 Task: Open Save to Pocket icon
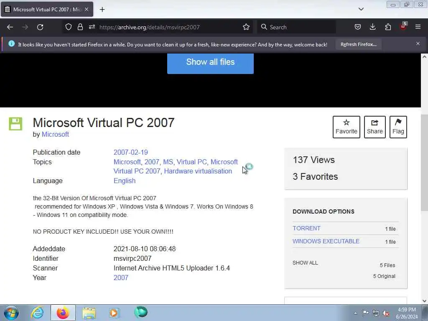[358, 27]
